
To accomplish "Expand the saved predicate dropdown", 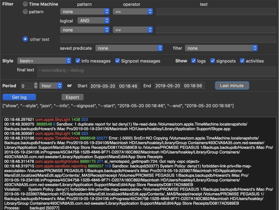I will click(x=129, y=48).
